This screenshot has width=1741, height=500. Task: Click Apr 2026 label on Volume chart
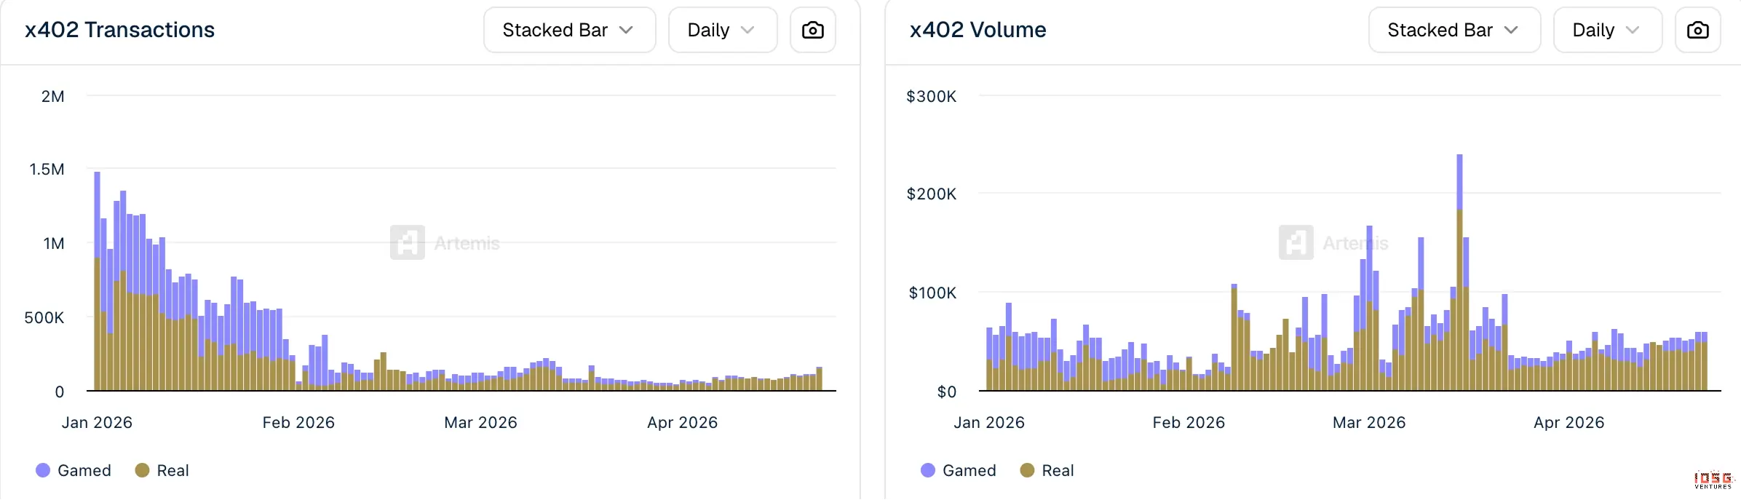(1569, 422)
